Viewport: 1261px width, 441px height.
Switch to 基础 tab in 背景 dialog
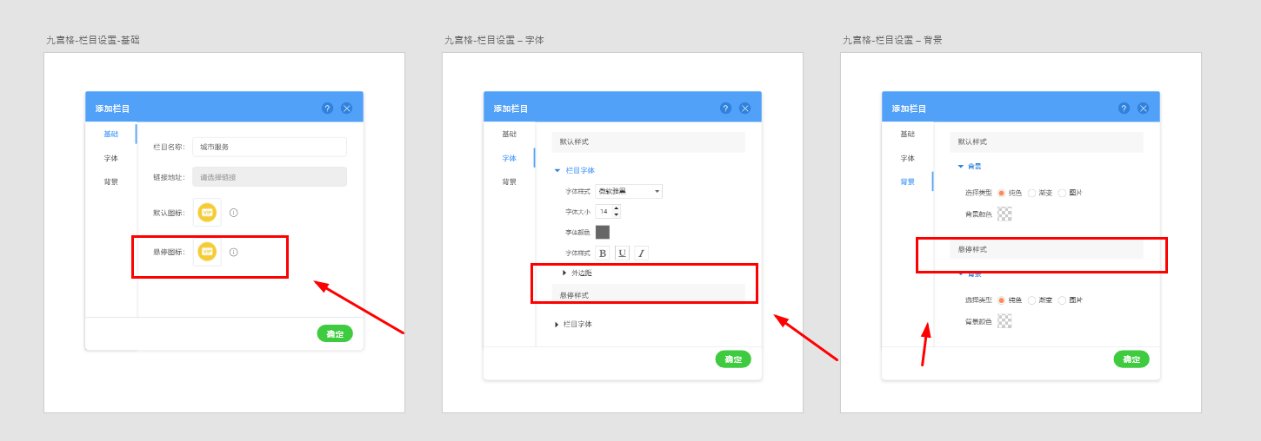pos(907,134)
